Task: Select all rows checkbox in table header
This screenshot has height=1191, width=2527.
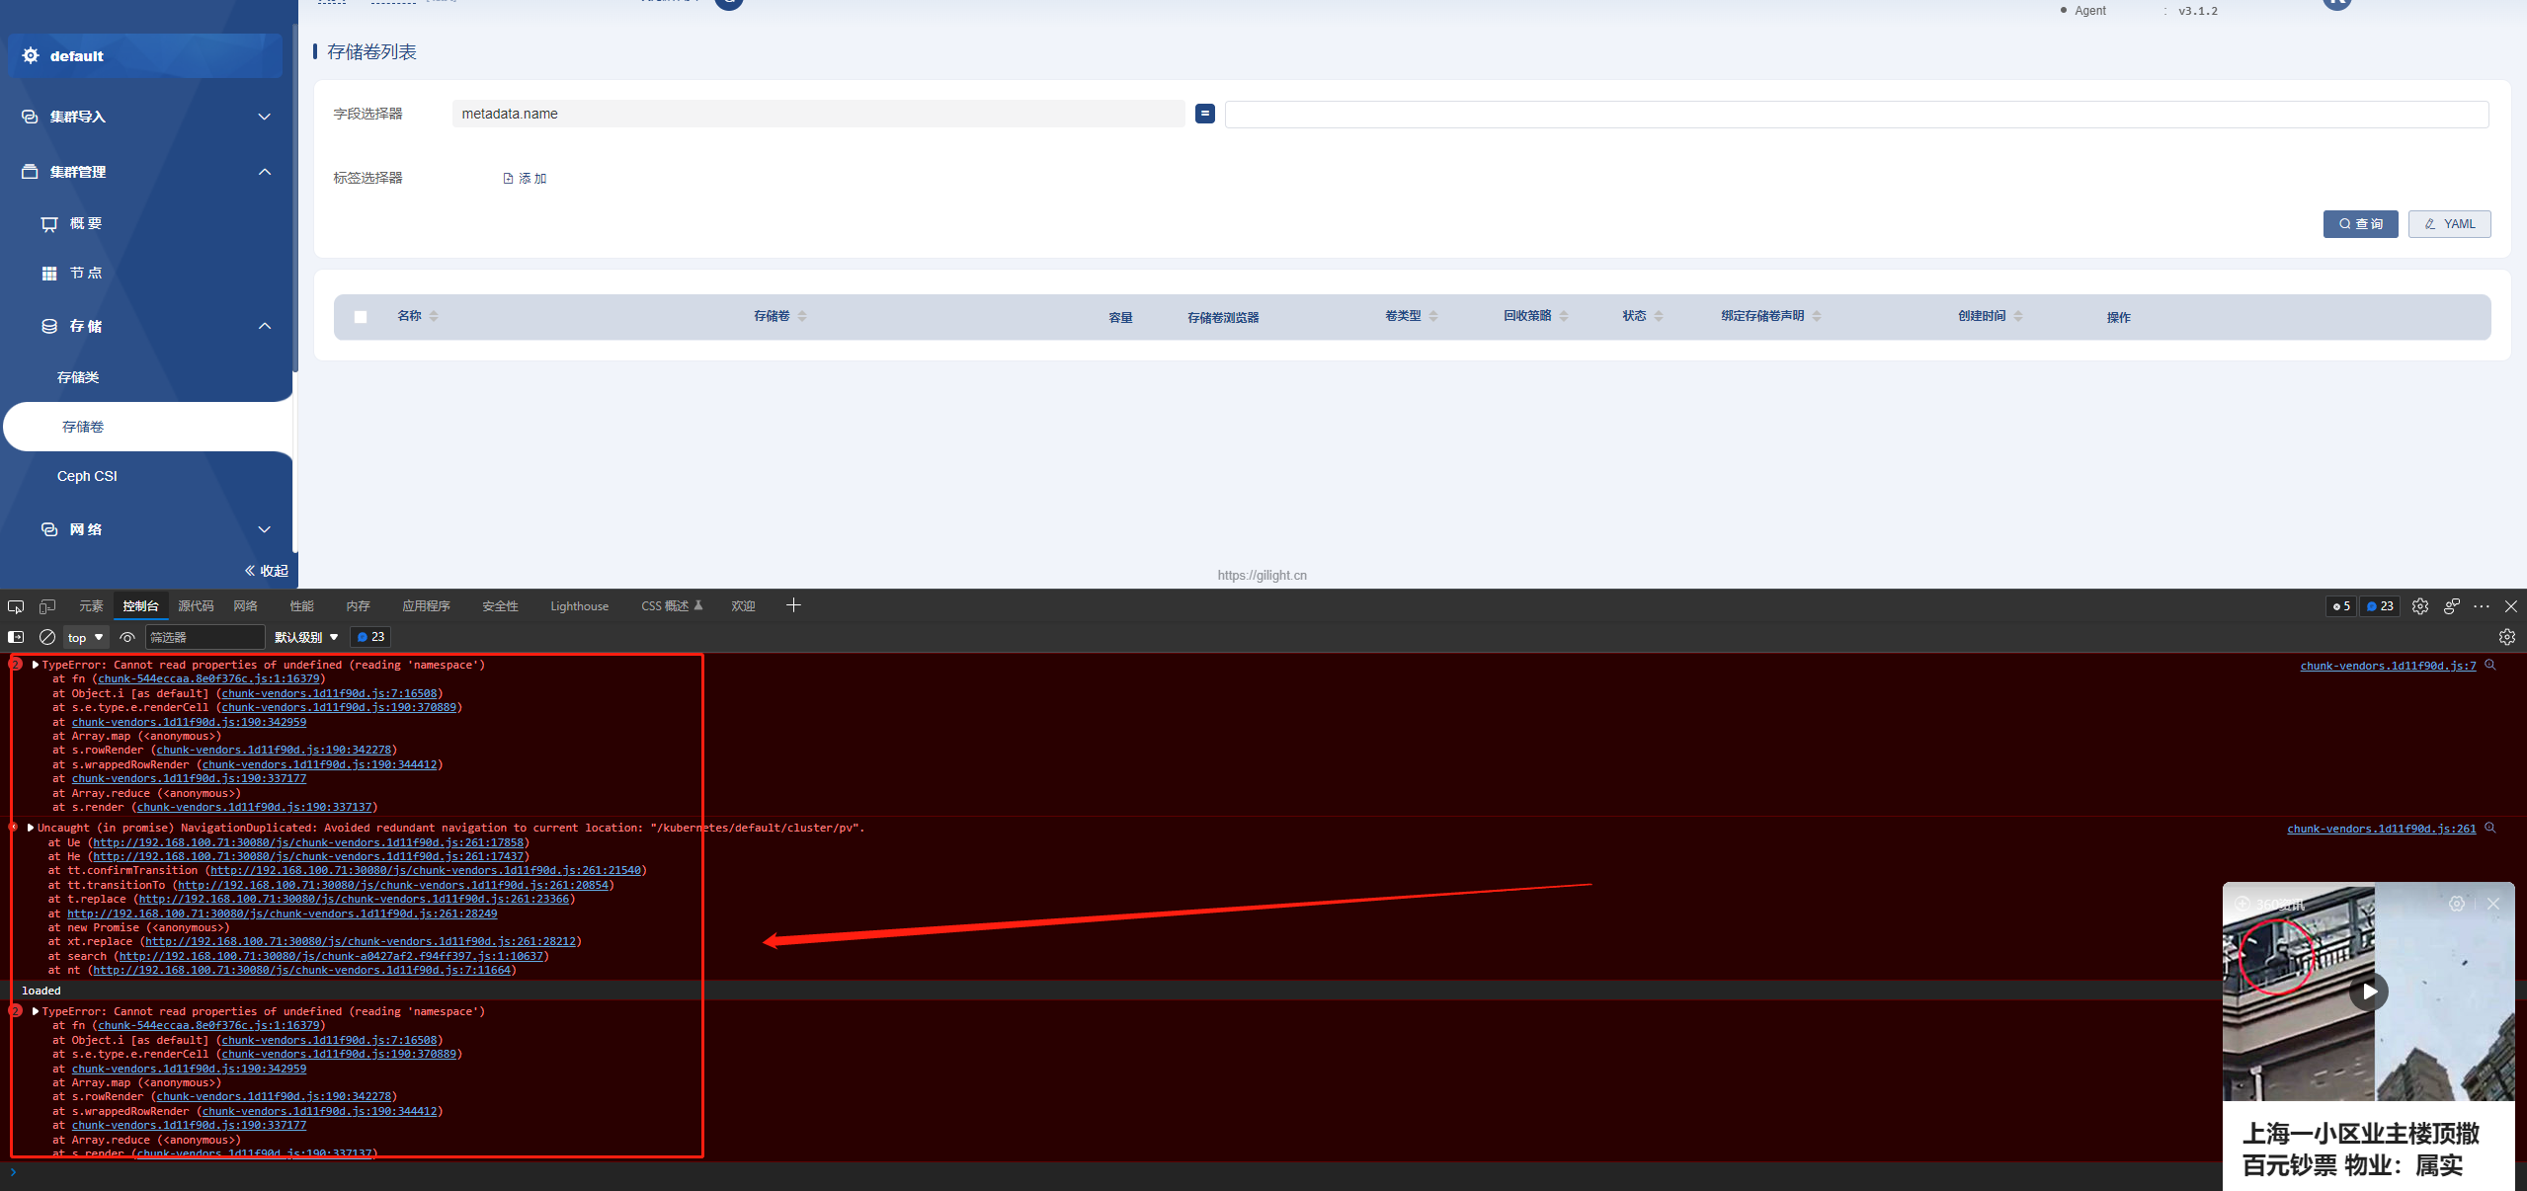Action: click(361, 317)
